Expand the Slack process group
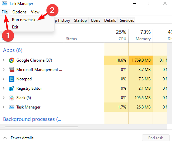Viewport: 172px width, 145px height. click(4, 98)
